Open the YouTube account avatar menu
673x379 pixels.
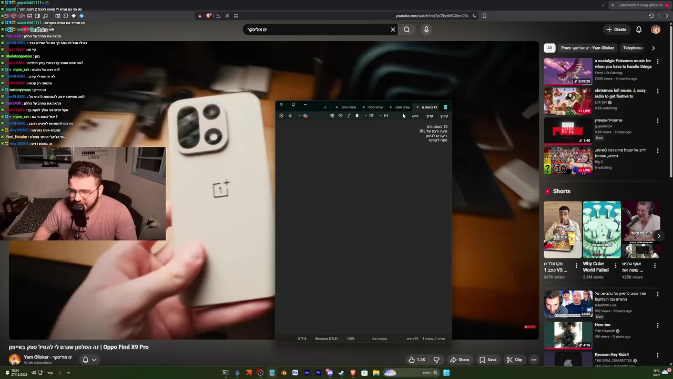(x=656, y=29)
